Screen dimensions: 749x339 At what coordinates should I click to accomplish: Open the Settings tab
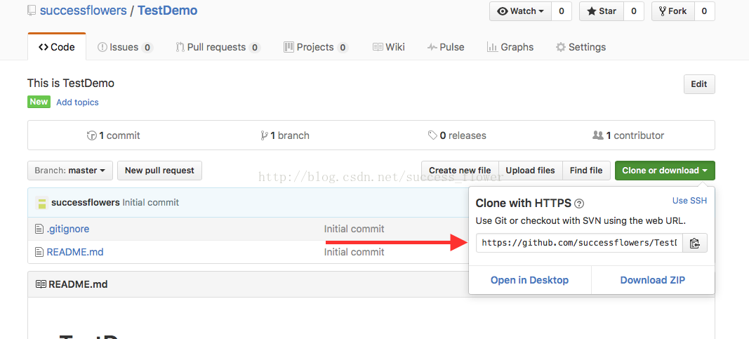[x=581, y=47]
